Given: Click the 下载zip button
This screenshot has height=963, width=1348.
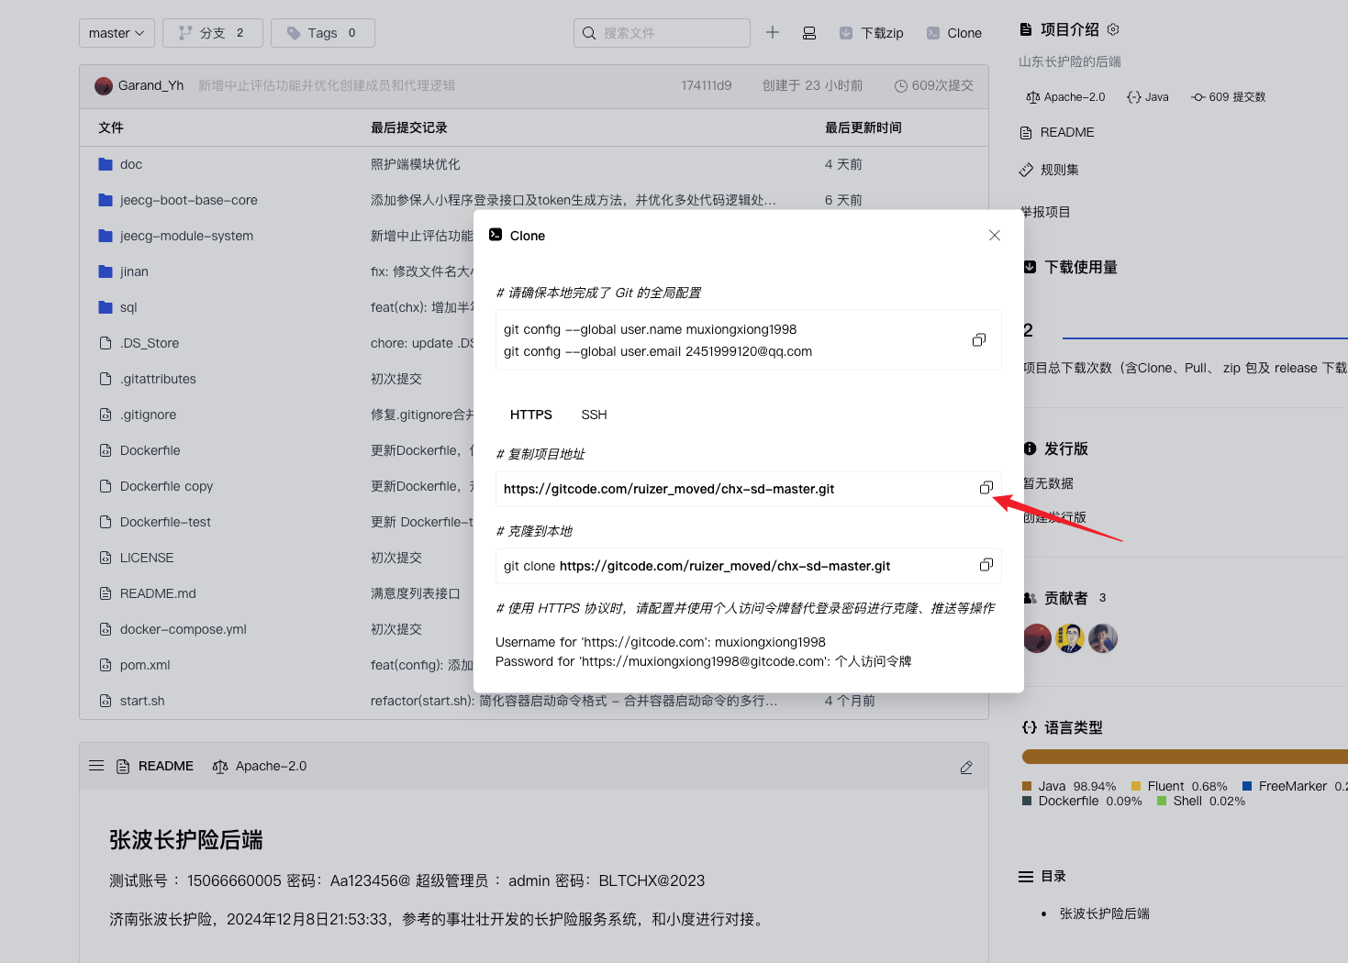Looking at the screenshot, I should [x=870, y=32].
